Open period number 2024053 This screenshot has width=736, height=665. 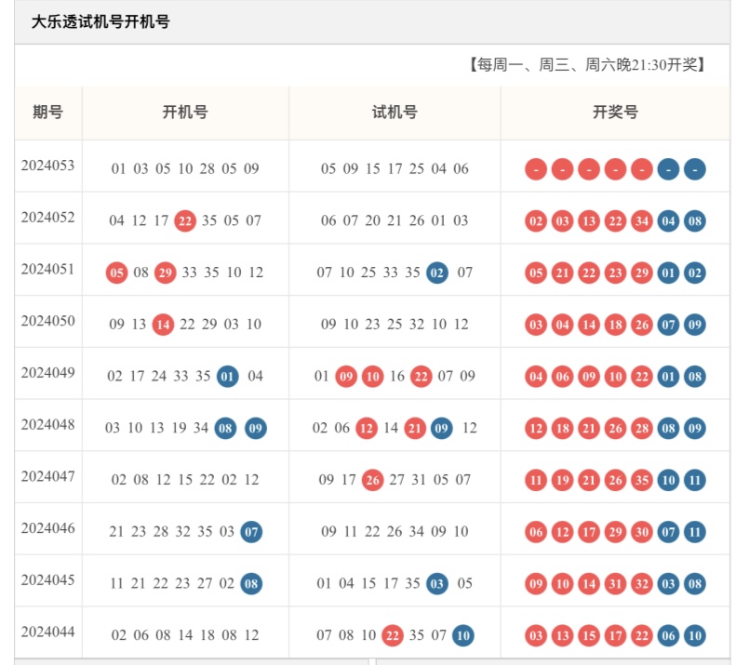(x=48, y=166)
